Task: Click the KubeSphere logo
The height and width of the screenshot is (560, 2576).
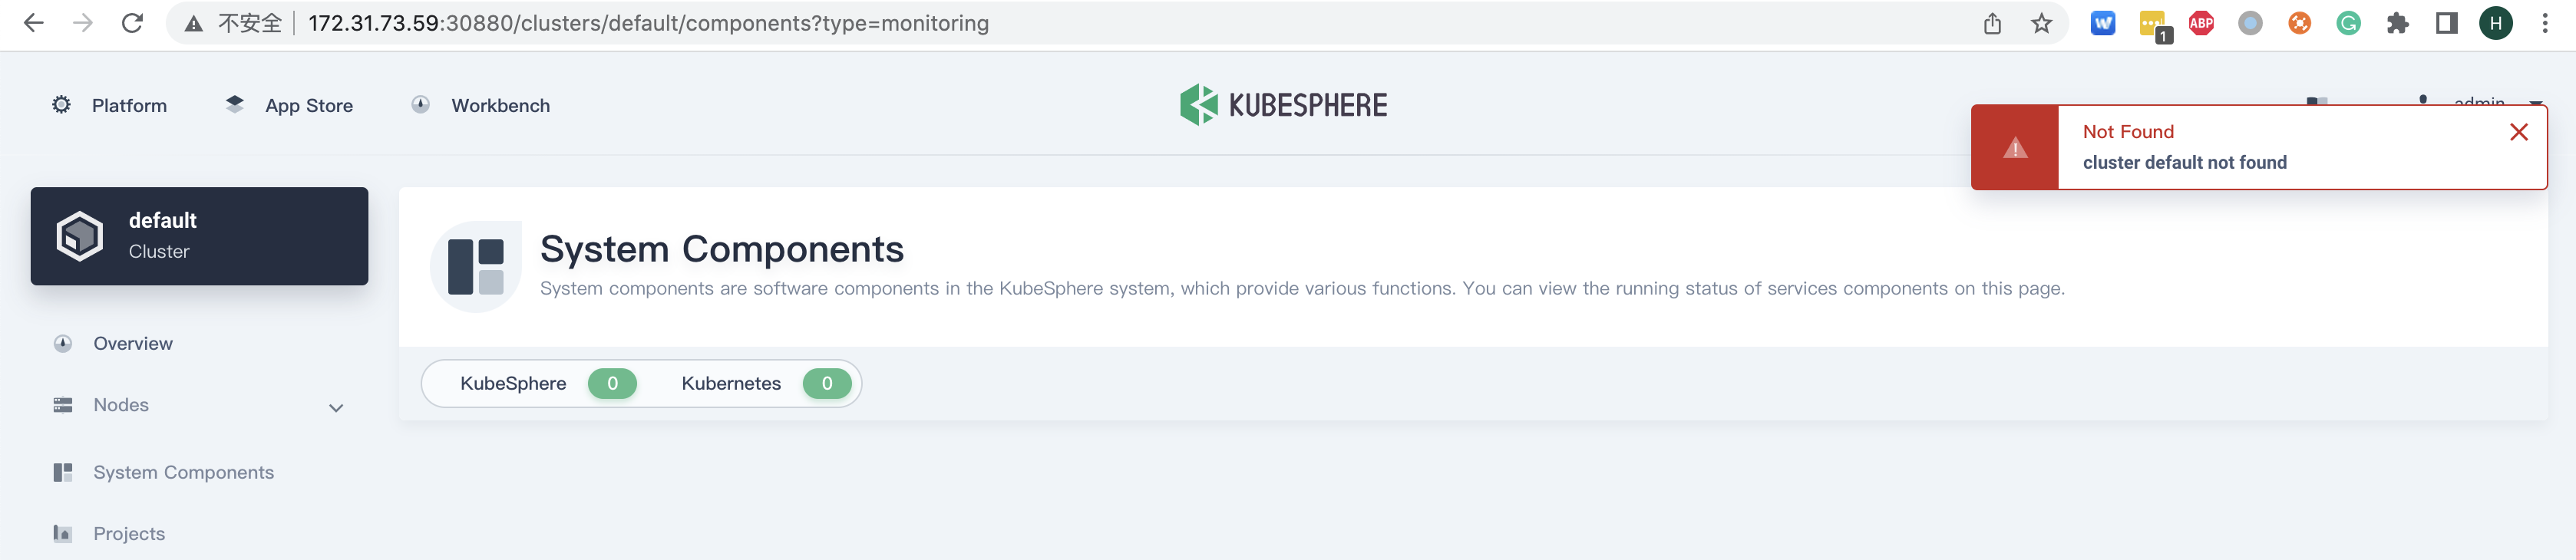Action: (1283, 104)
